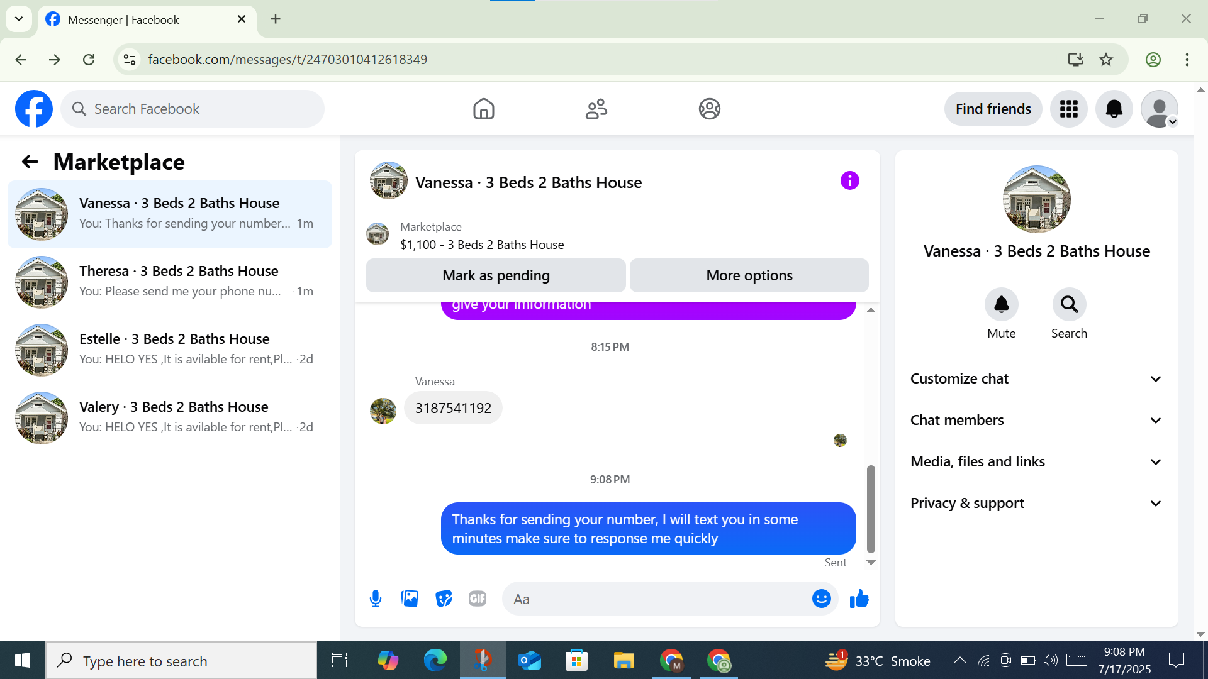Expand Privacy & support section
Screen dimensions: 1208x679
point(1036,503)
